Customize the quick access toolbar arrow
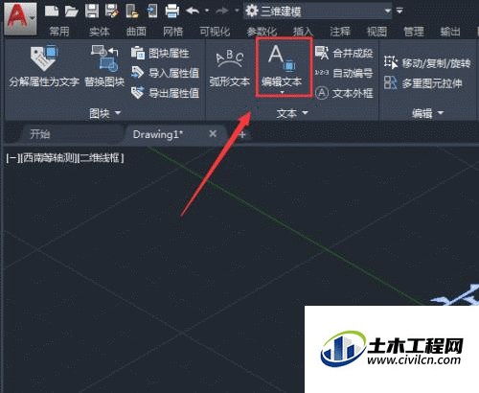The width and height of the screenshot is (479, 393). (399, 11)
